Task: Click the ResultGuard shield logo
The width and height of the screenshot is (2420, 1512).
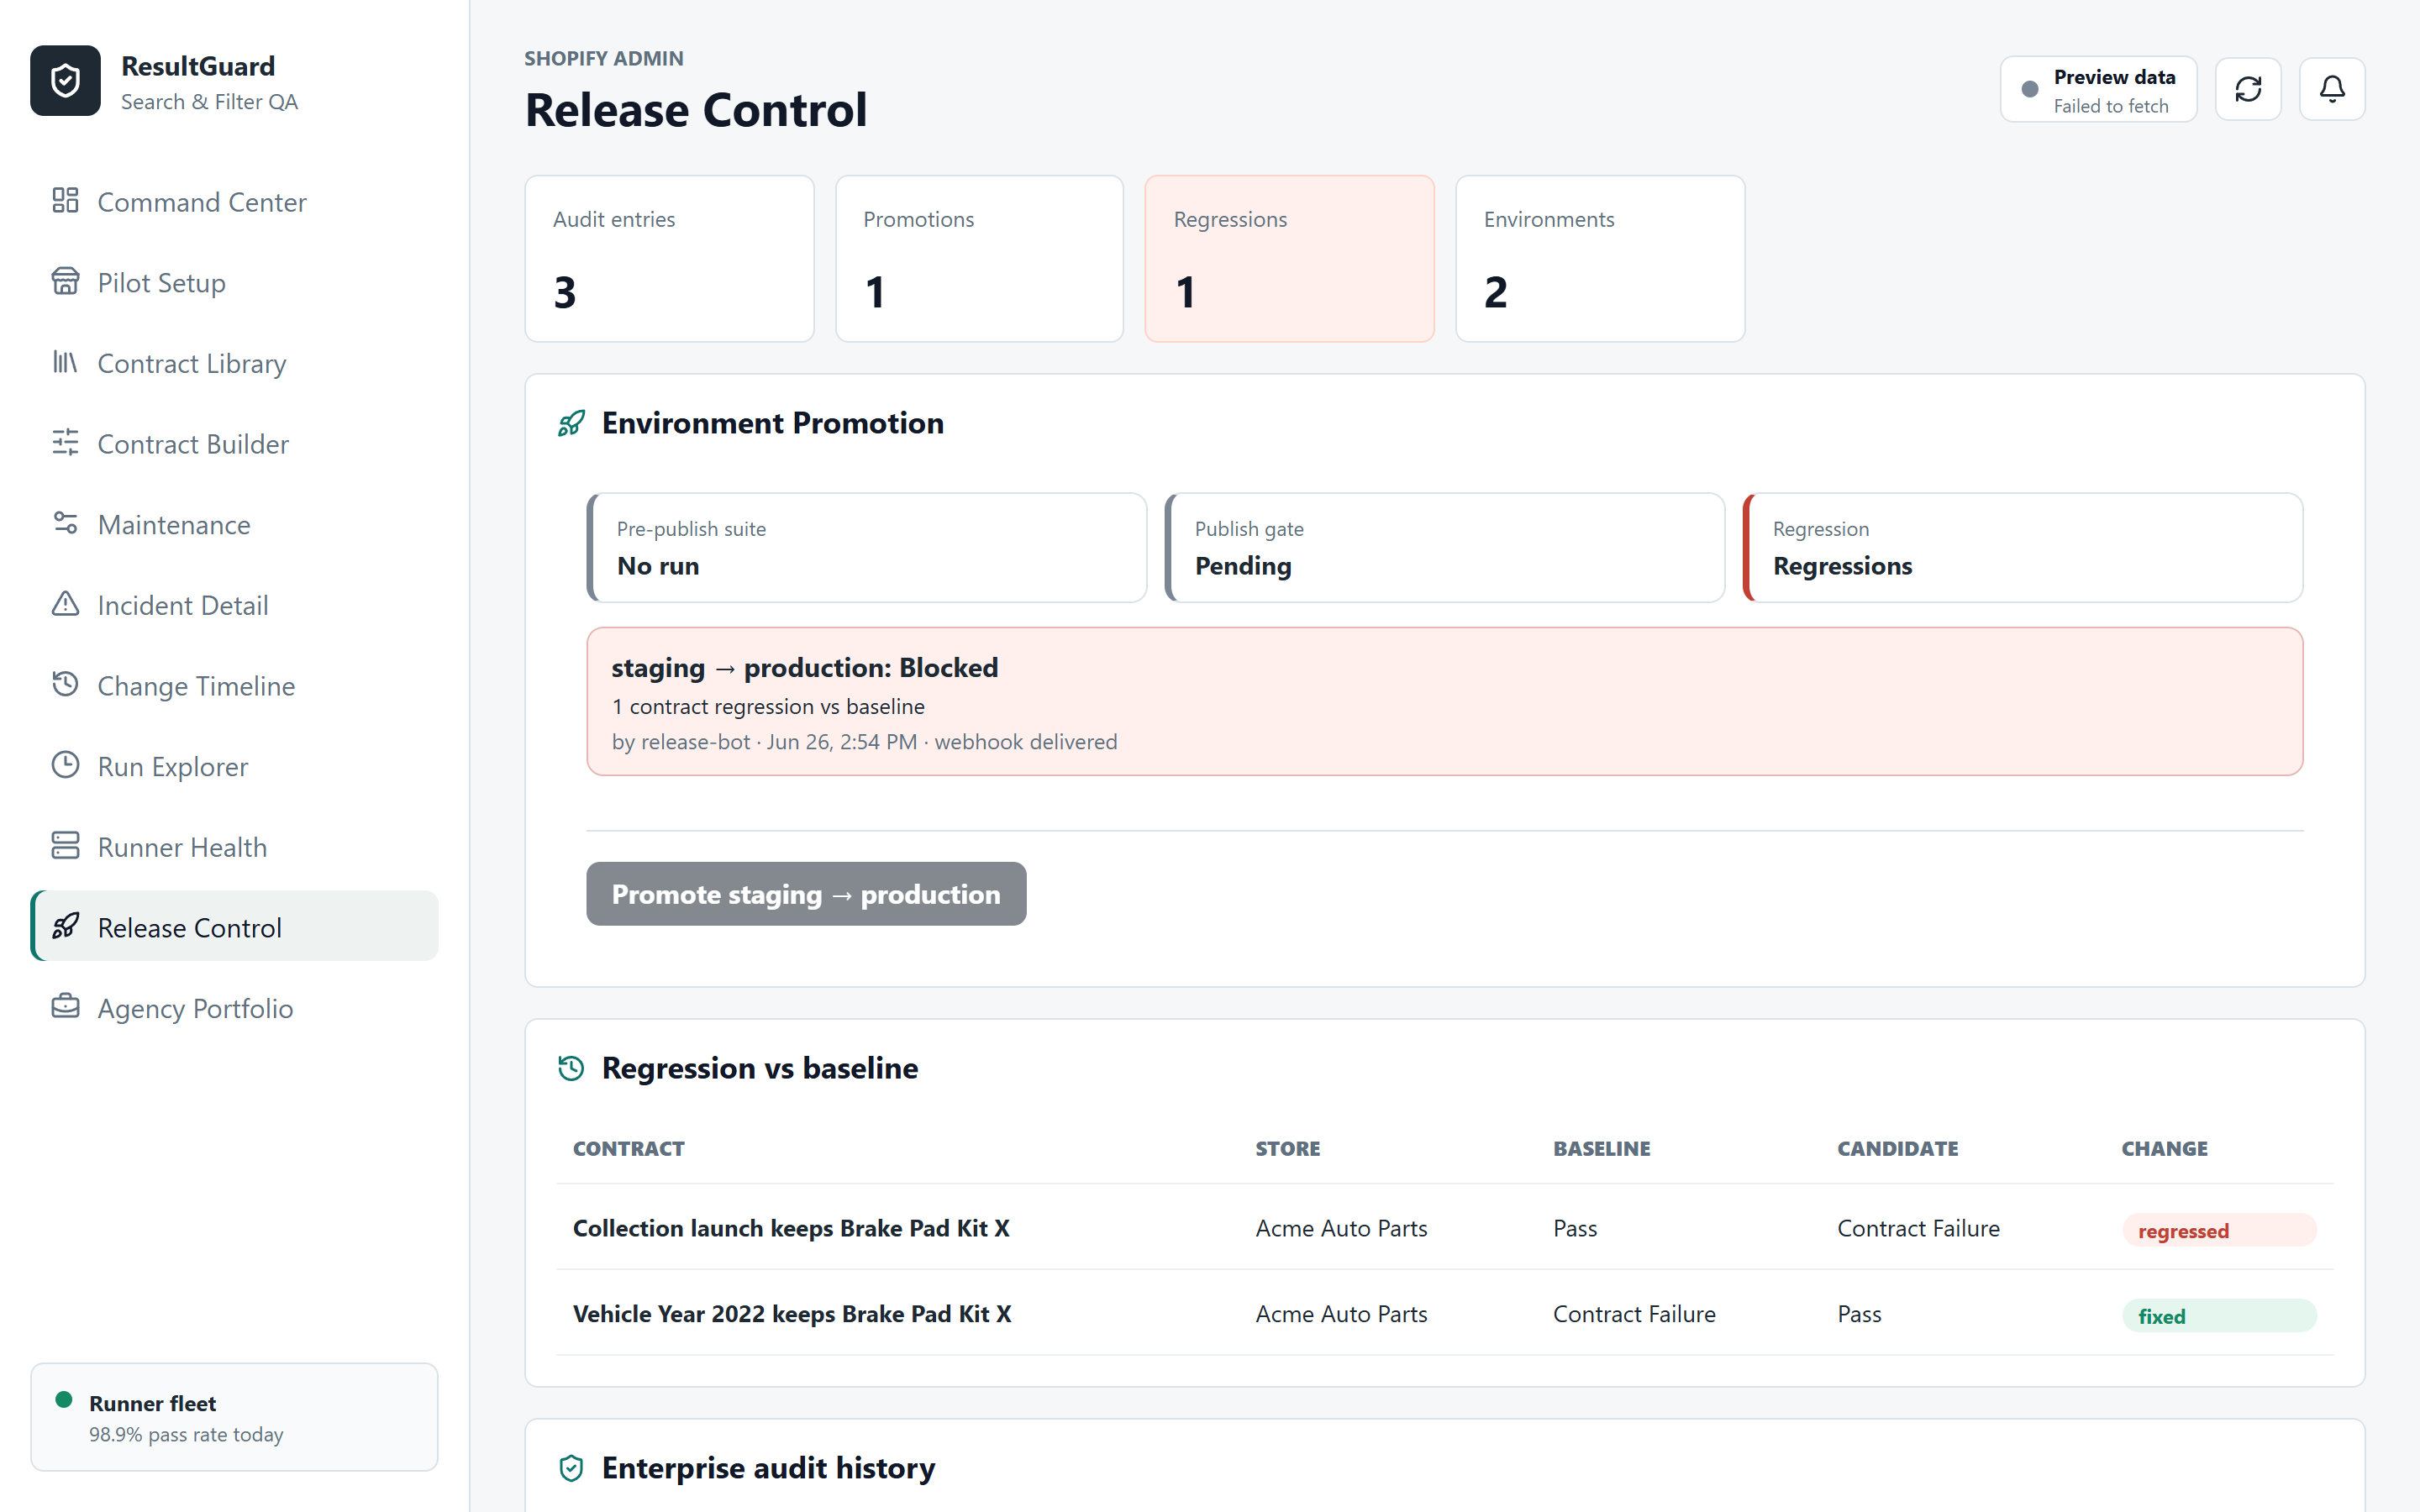Action: click(65, 81)
